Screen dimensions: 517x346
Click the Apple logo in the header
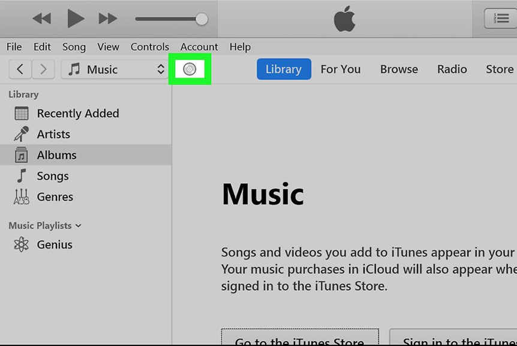[344, 19]
